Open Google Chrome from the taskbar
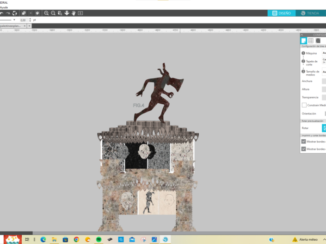The image size is (326, 244). [76, 240]
